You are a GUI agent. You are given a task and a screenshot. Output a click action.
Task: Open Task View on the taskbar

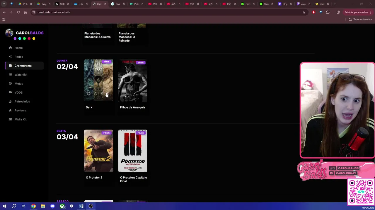point(23,206)
